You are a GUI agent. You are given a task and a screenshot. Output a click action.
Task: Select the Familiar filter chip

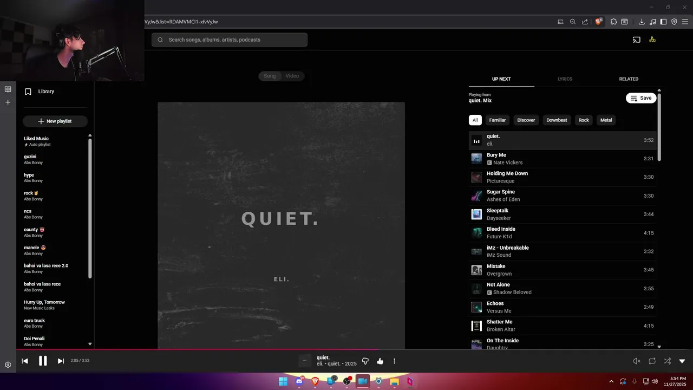point(497,120)
